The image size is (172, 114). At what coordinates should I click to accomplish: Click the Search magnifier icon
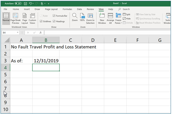[x=119, y=9]
